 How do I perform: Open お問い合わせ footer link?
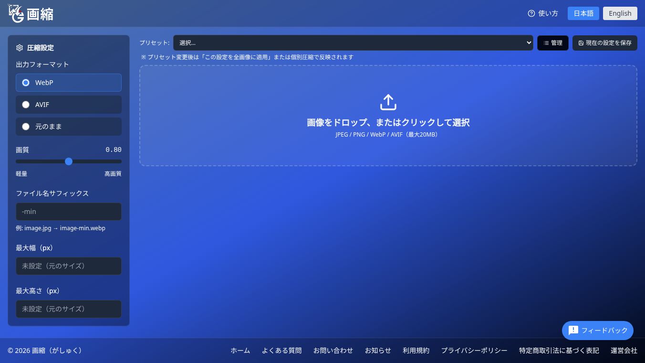333,351
